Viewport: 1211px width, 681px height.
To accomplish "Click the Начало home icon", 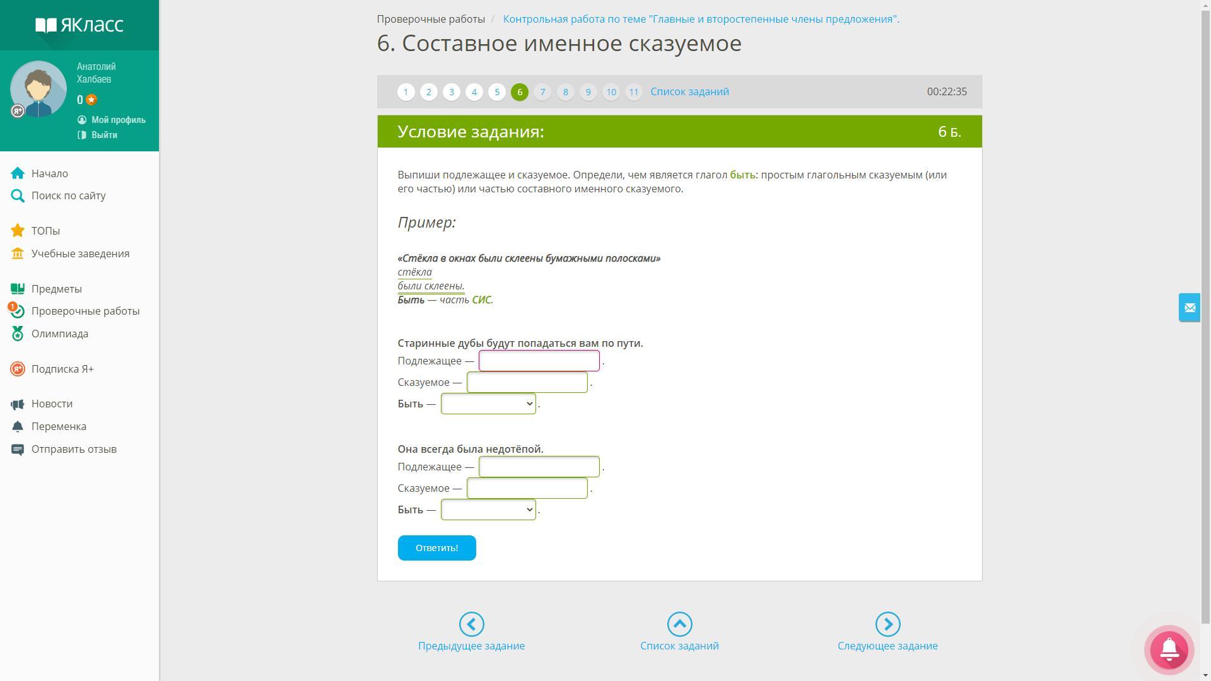I will (18, 173).
